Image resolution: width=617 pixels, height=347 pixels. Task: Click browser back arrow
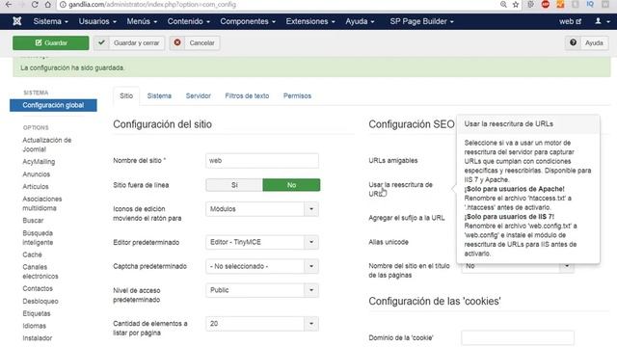pos(9,5)
